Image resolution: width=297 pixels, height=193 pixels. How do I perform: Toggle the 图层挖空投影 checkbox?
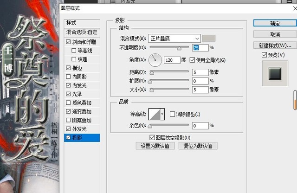[152, 137]
